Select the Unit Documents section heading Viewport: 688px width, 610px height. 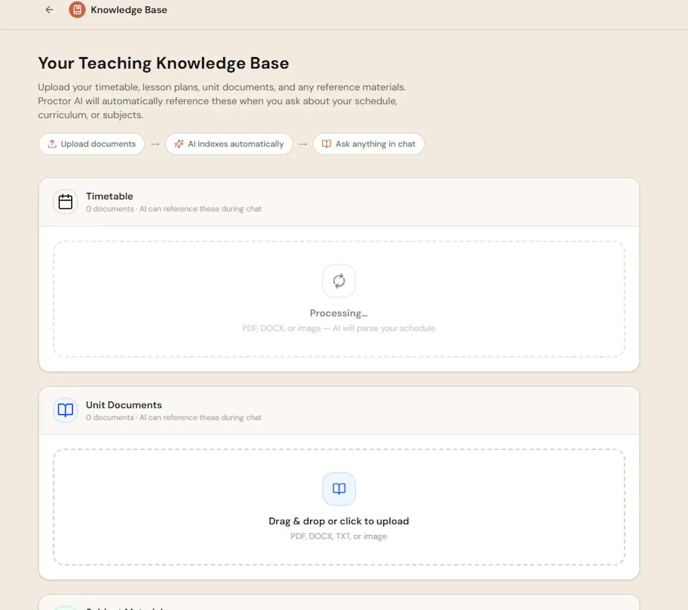124,405
